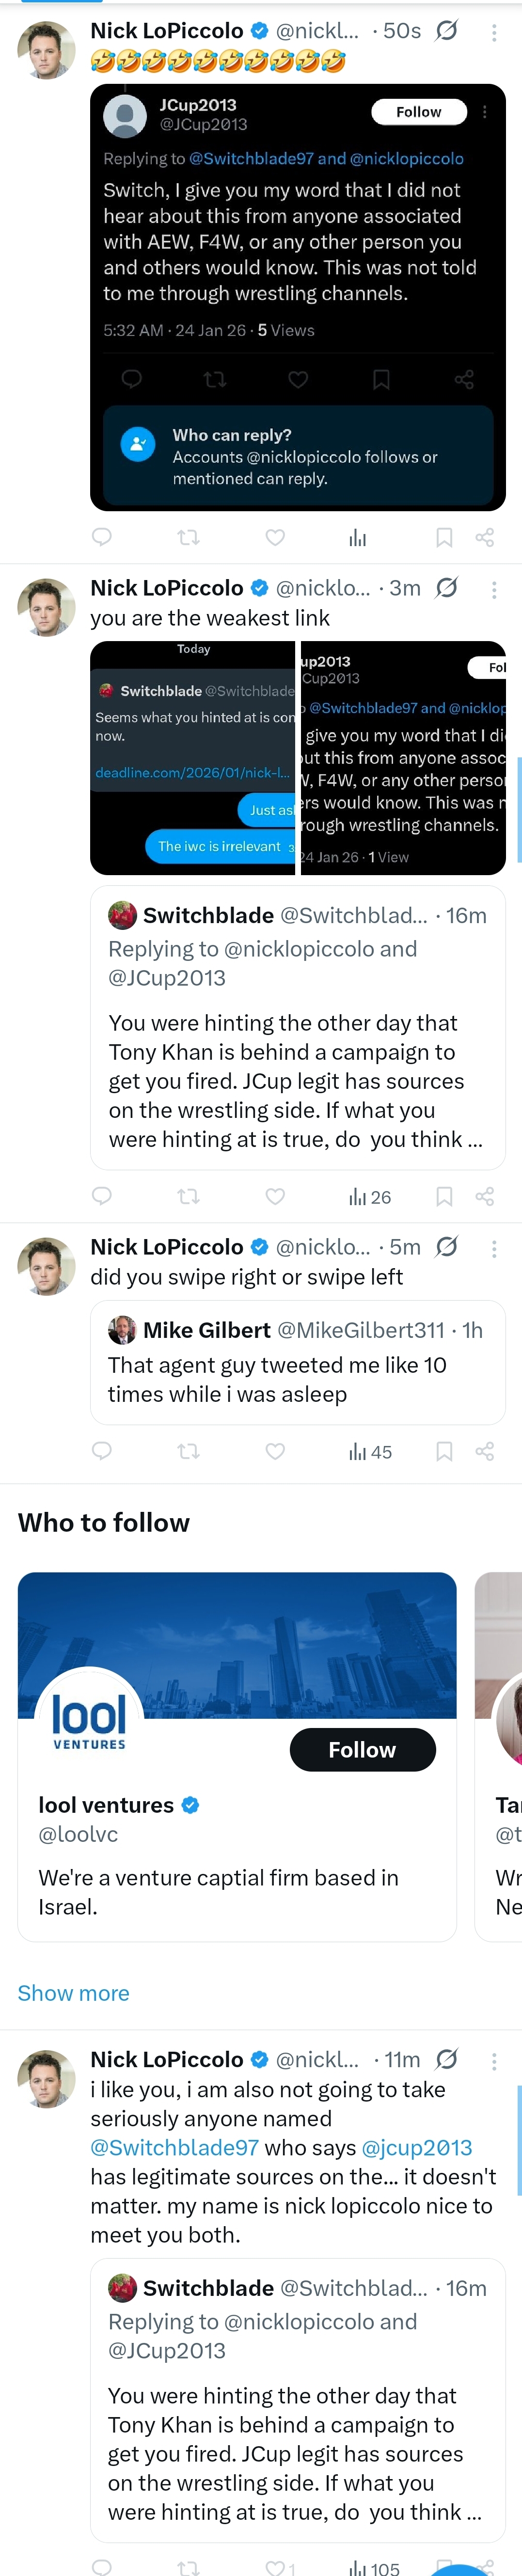Like the "you are the weakest link" post

pyautogui.click(x=275, y=1196)
